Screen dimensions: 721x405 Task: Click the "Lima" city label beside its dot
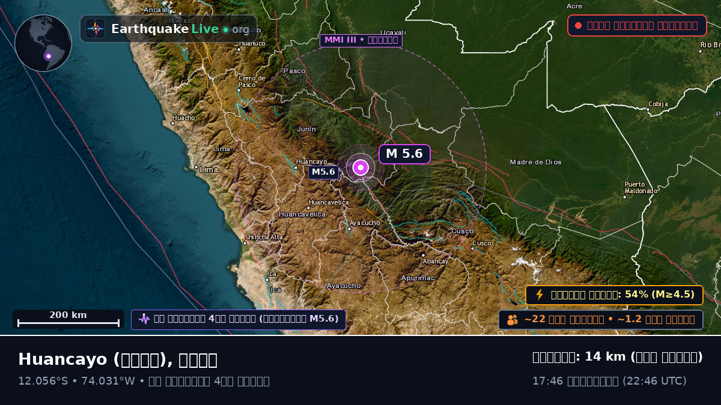pyautogui.click(x=208, y=170)
